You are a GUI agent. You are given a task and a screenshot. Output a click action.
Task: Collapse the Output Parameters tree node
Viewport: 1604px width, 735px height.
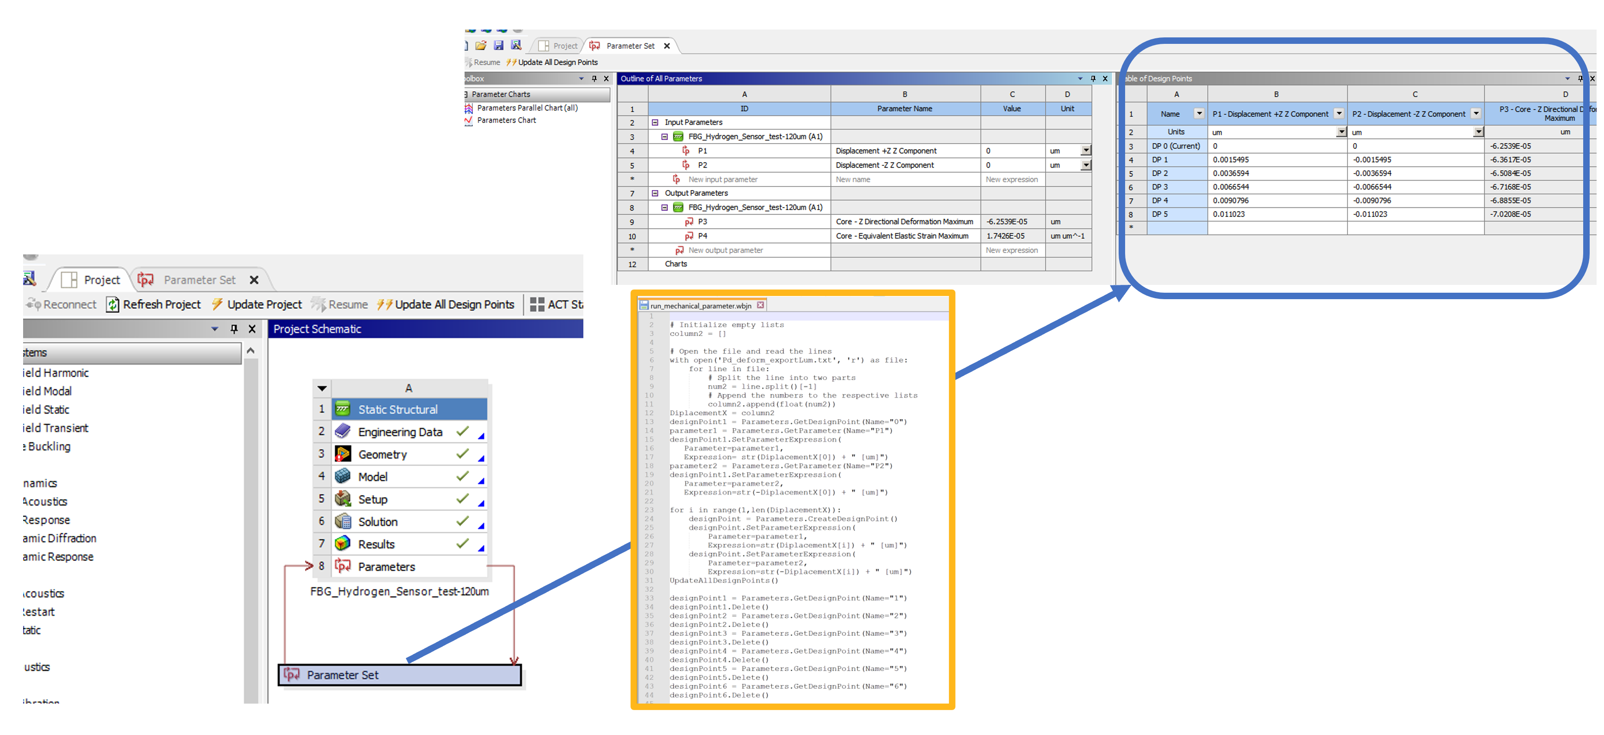click(655, 193)
